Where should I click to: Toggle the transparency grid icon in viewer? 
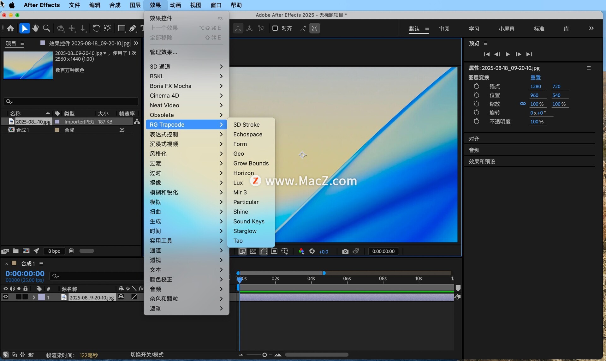point(253,251)
